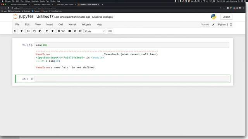Open the Chrome application menu
The height and width of the screenshot is (139, 248).
tap(8, 1)
